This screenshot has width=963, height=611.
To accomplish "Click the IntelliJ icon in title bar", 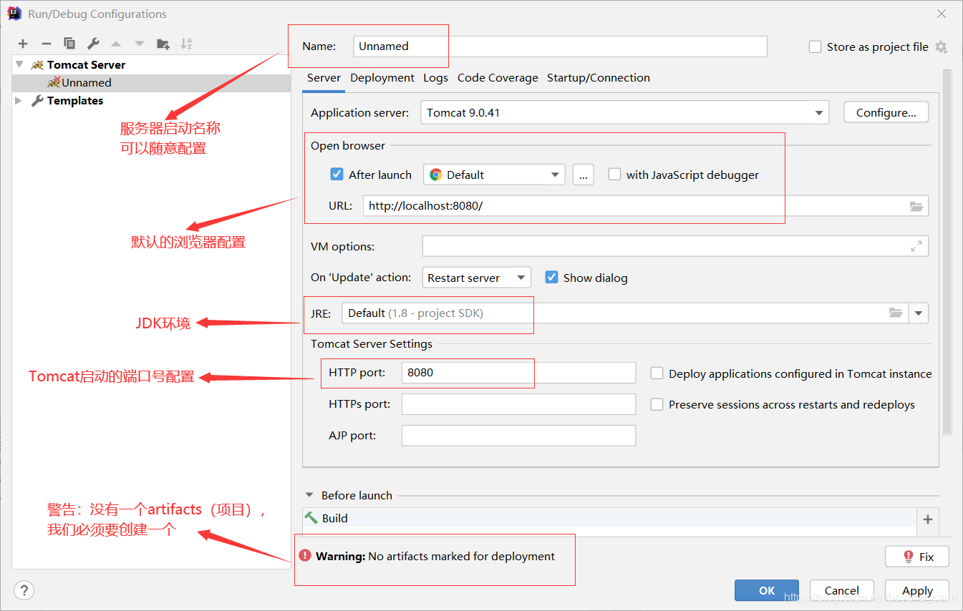I will click(x=14, y=14).
